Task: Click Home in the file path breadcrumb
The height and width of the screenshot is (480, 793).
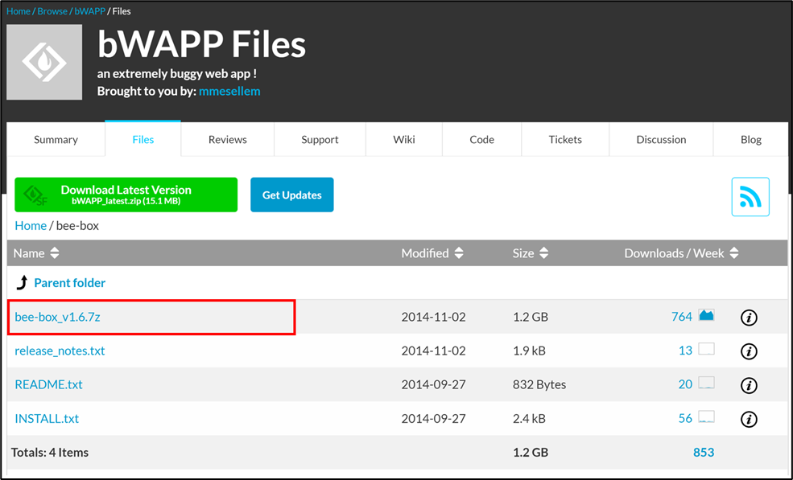Action: point(31,225)
